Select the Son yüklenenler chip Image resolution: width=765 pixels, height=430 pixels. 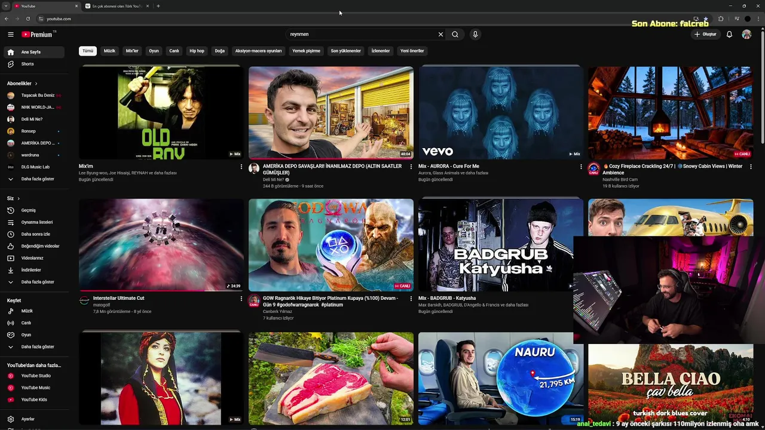click(345, 51)
